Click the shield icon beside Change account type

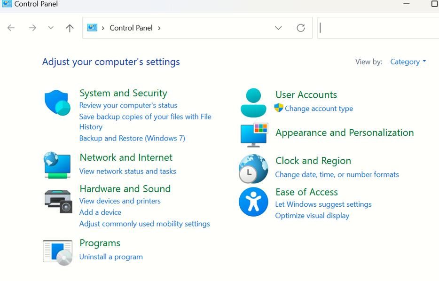(279, 108)
